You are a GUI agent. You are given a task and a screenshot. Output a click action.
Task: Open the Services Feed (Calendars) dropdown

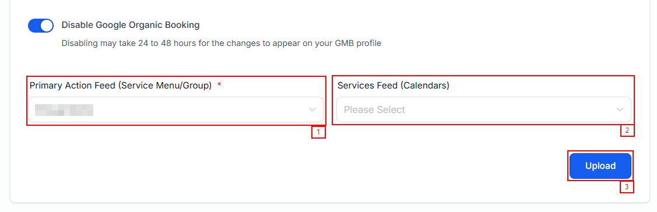pyautogui.click(x=483, y=109)
